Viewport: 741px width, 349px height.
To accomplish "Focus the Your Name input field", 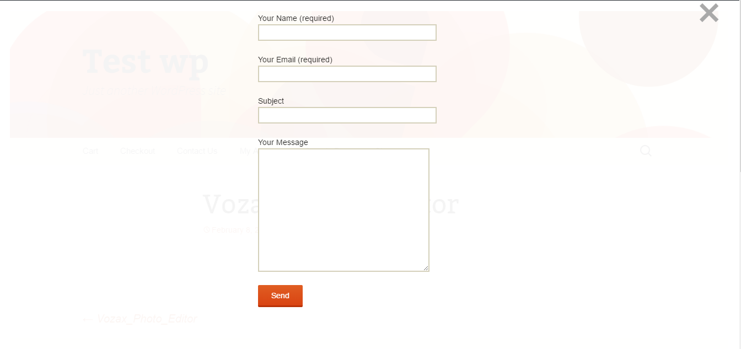I will click(347, 33).
